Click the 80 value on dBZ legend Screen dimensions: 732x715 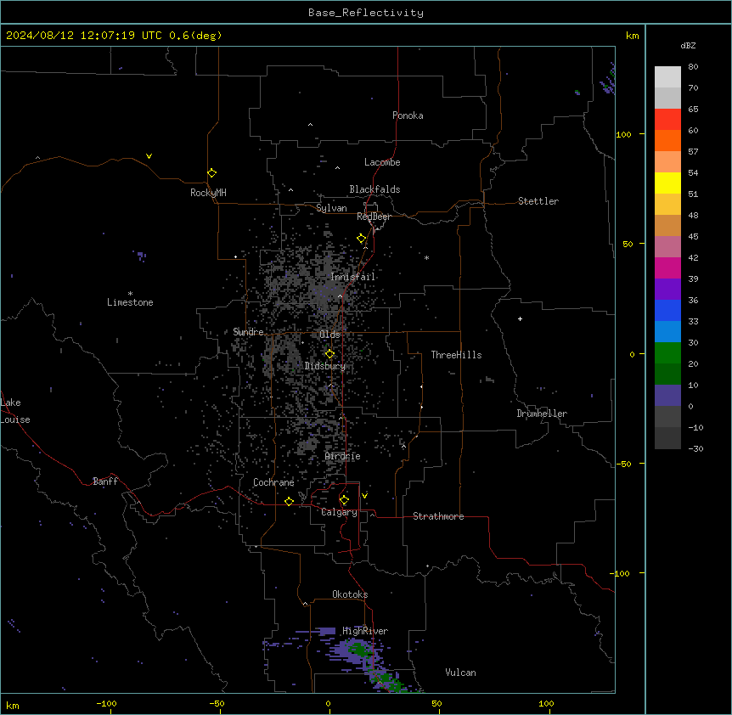693,67
